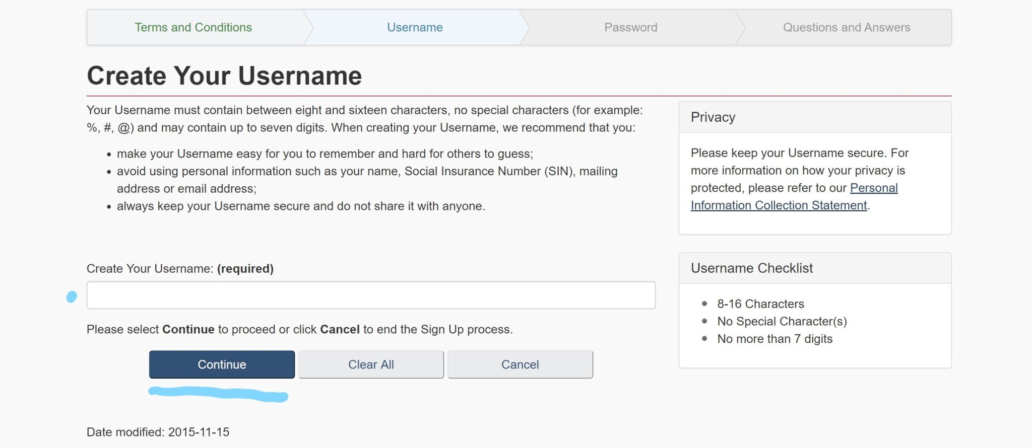The image size is (1032, 448).
Task: Click the Create Your Username page heading
Action: [x=224, y=76]
